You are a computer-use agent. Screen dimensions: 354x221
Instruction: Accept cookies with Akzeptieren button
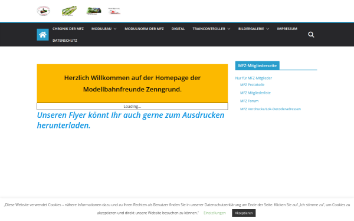coord(244,213)
